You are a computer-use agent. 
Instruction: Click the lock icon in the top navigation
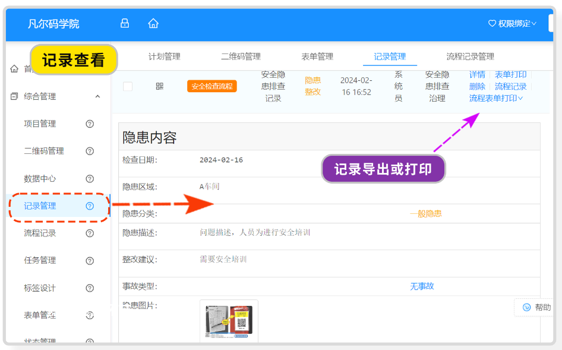pyautogui.click(x=125, y=23)
